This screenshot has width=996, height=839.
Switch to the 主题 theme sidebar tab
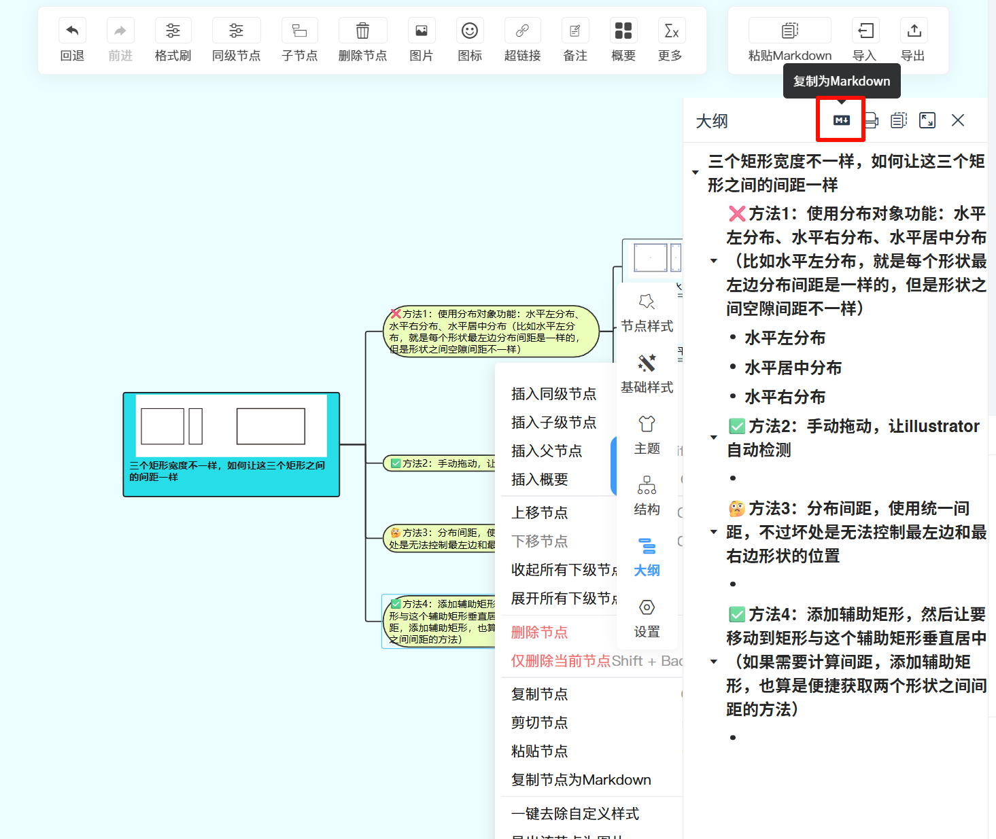(x=647, y=435)
